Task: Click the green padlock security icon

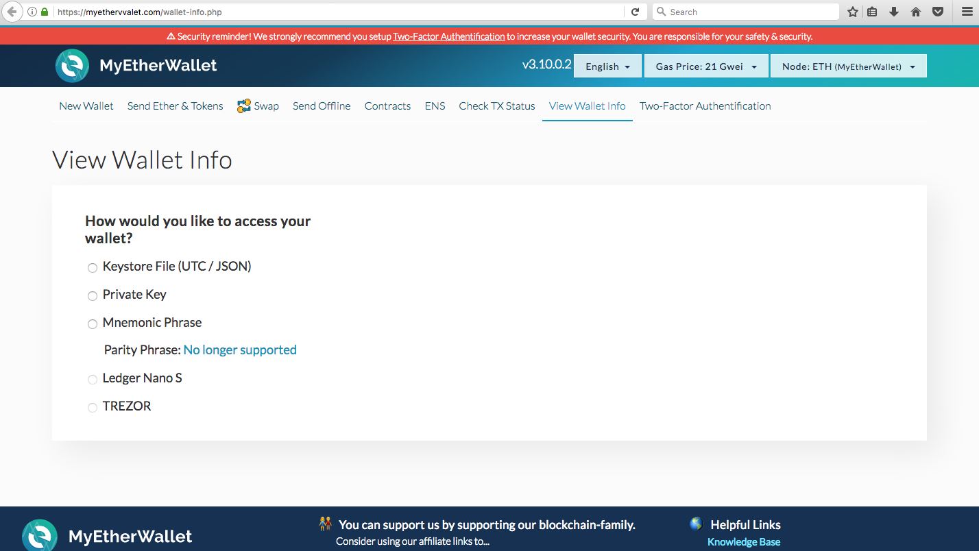Action: point(45,12)
